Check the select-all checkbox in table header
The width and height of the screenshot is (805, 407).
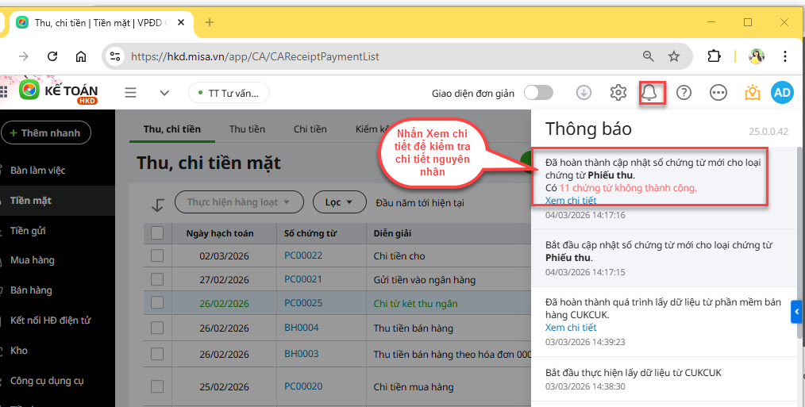157,233
